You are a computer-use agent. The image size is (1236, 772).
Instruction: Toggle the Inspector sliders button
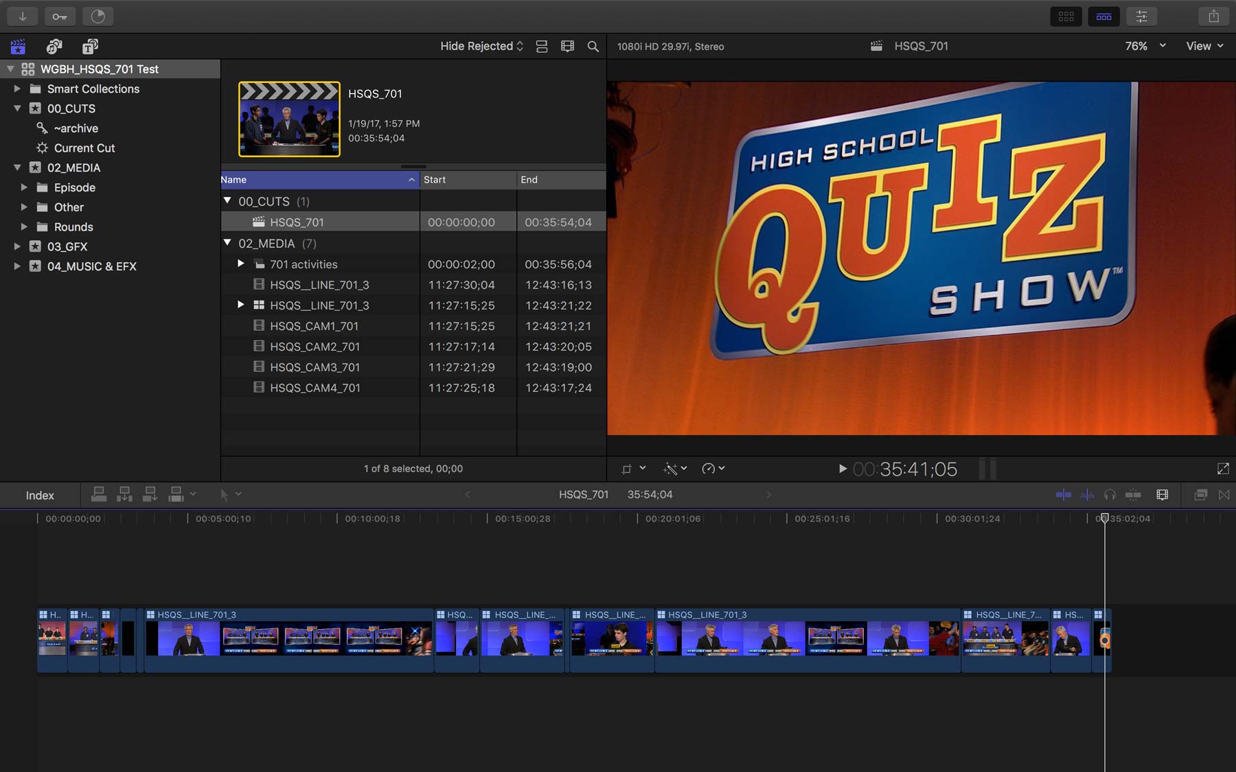pyautogui.click(x=1141, y=16)
